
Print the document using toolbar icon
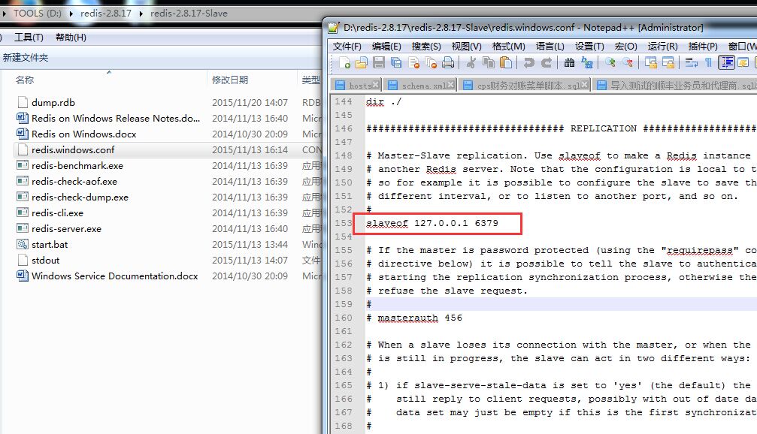click(448, 62)
